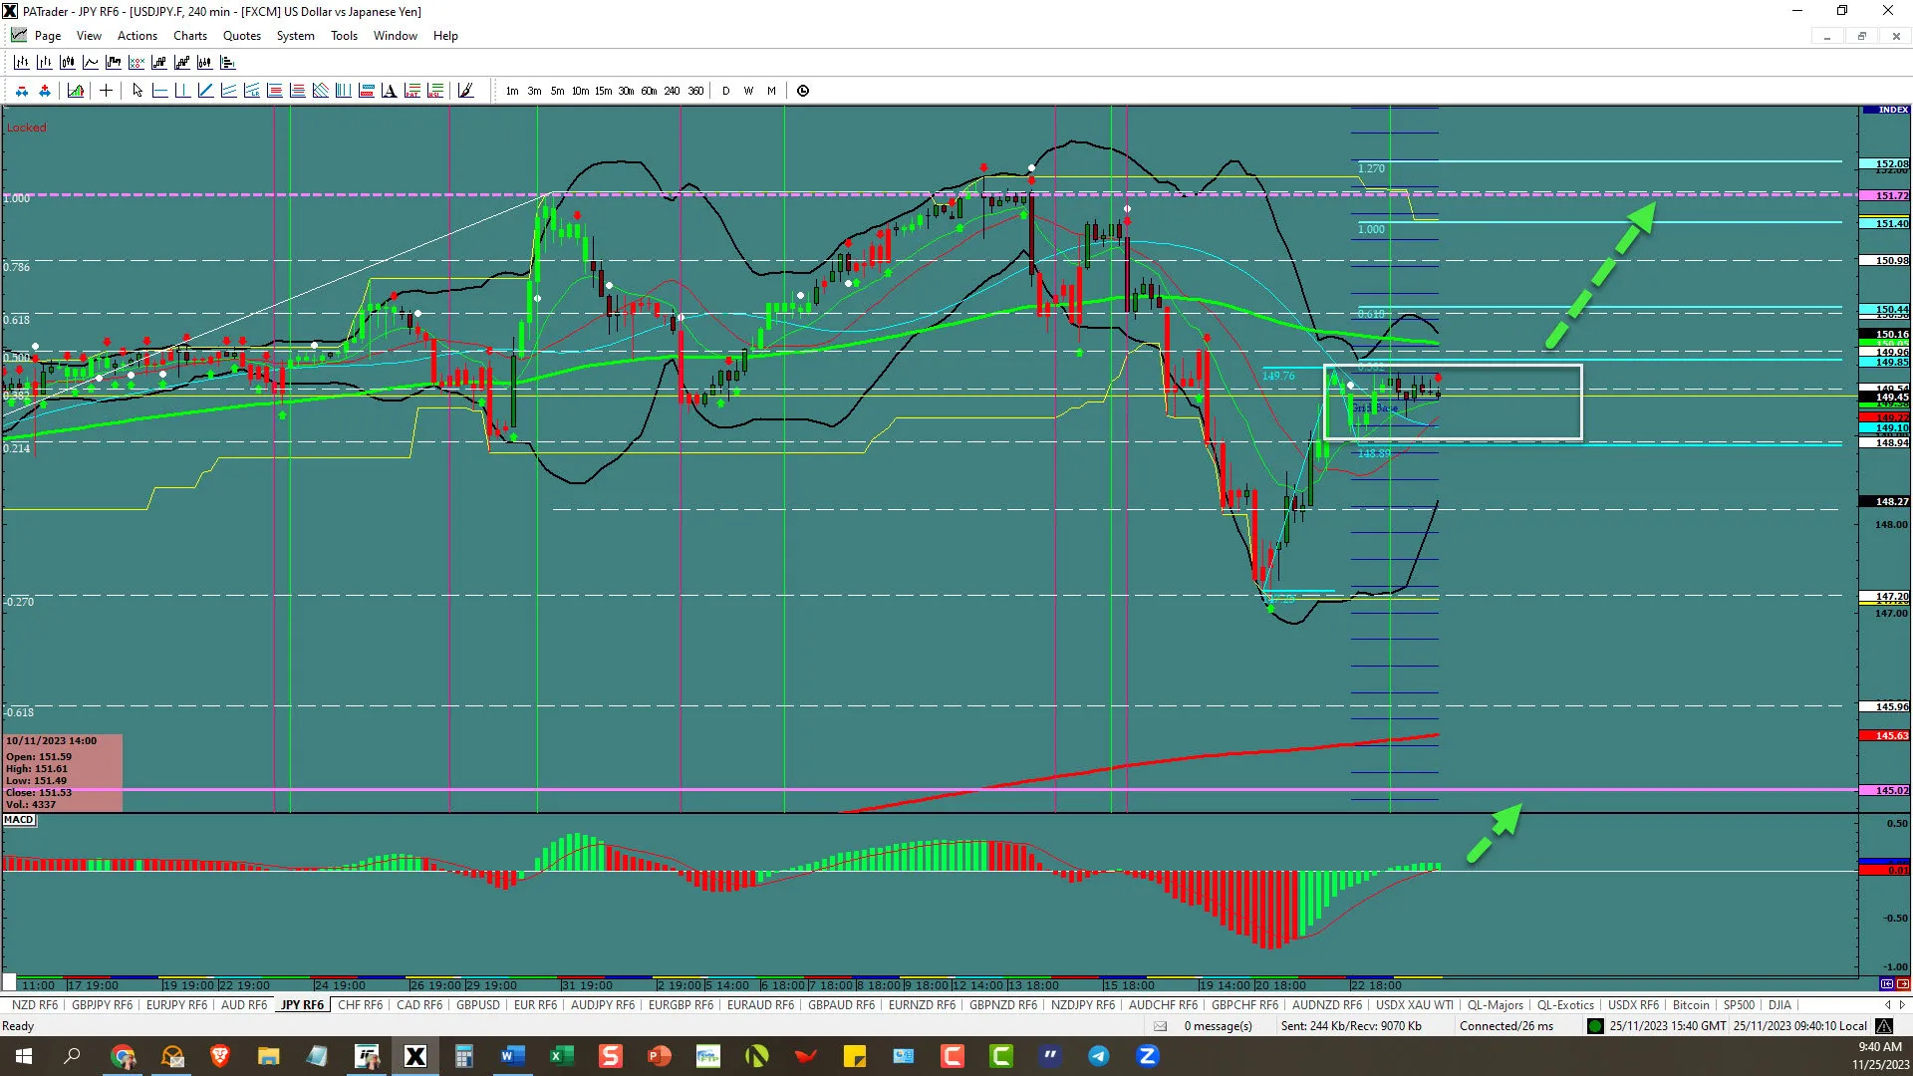Click the HSL levels tool icon
This screenshot has height=1076, width=1913.
[x=434, y=91]
